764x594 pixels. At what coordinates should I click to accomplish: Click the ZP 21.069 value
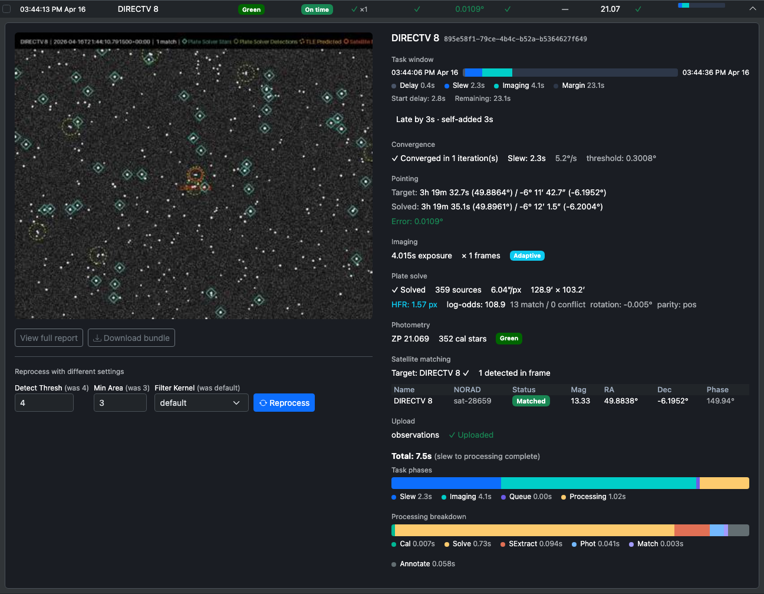410,339
